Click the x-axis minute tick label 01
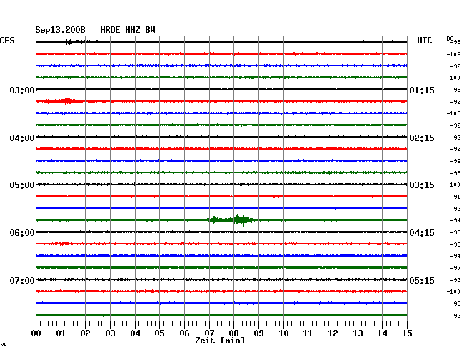This screenshot has height=352, width=464. [x=61, y=333]
